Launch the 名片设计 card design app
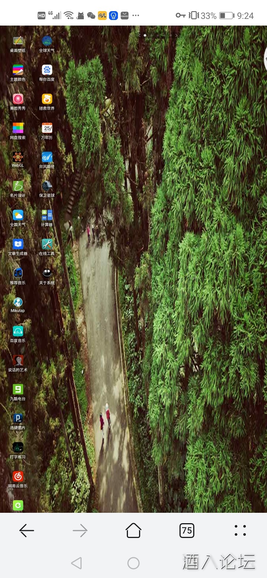The width and height of the screenshot is (267, 578). [x=18, y=186]
